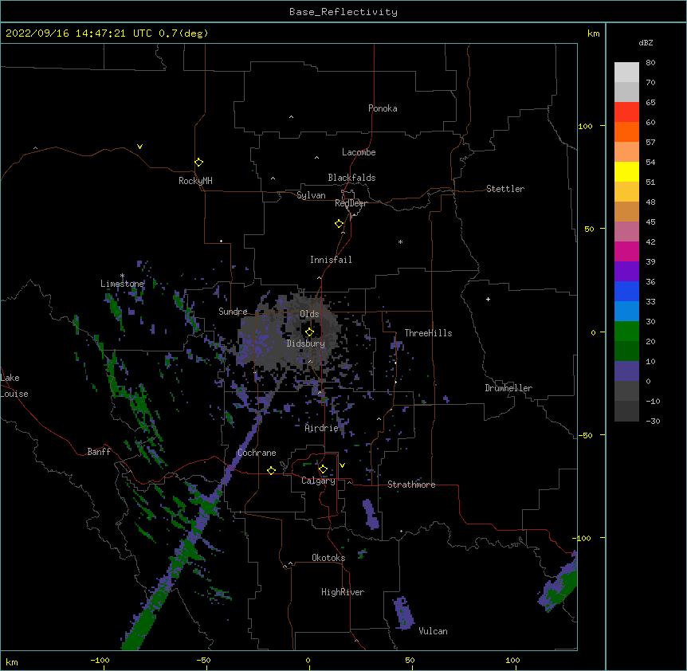Viewport: 687px width, 671px height.
Task: Click the white plus marker west of Drumheller
Action: (x=488, y=299)
